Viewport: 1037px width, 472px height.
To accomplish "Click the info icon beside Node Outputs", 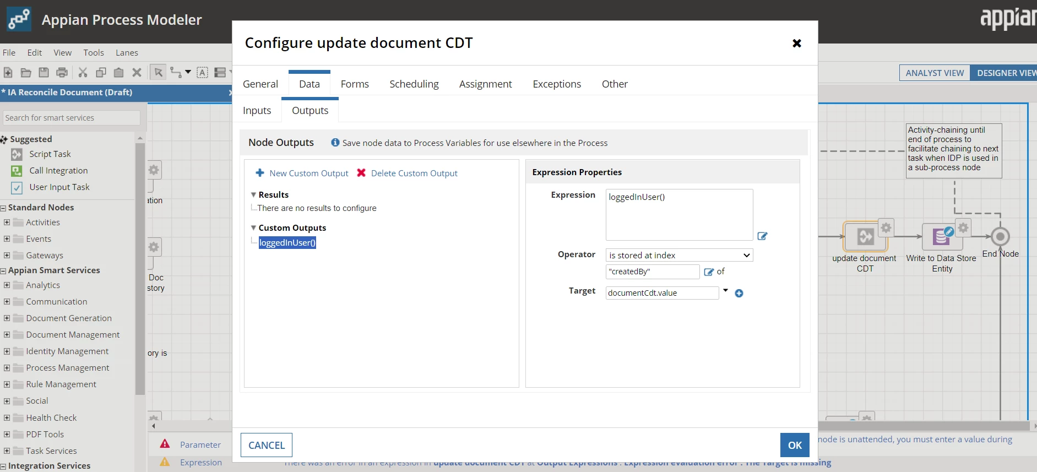I will [335, 142].
